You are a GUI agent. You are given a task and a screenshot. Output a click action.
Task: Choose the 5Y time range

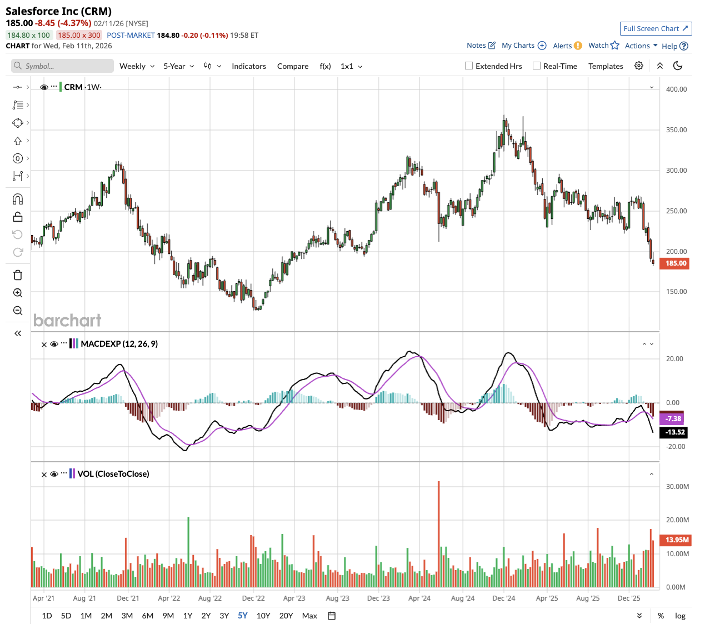pyautogui.click(x=243, y=616)
